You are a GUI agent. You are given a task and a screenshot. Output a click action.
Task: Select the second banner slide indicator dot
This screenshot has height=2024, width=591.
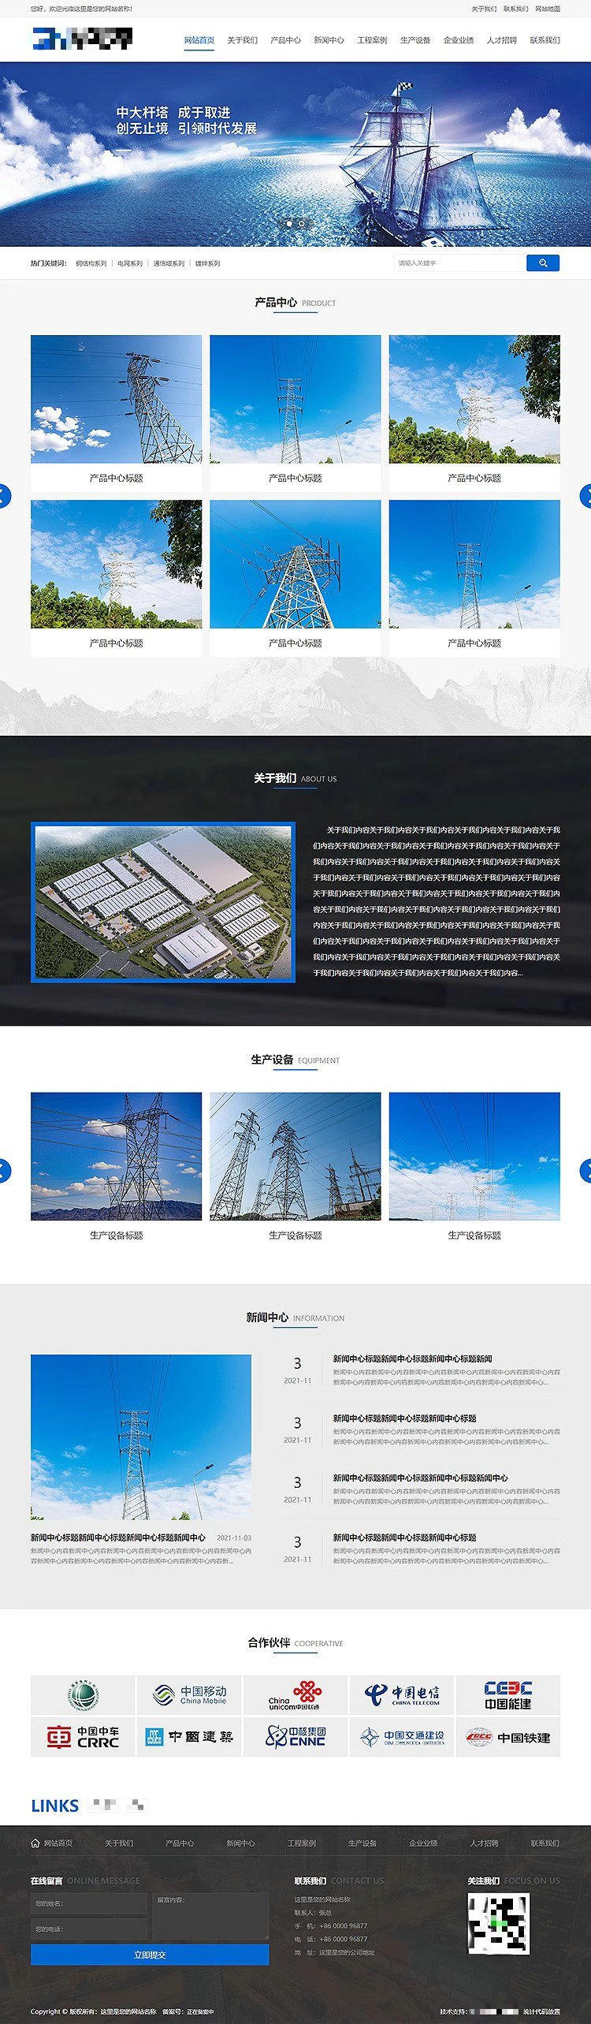tap(301, 223)
